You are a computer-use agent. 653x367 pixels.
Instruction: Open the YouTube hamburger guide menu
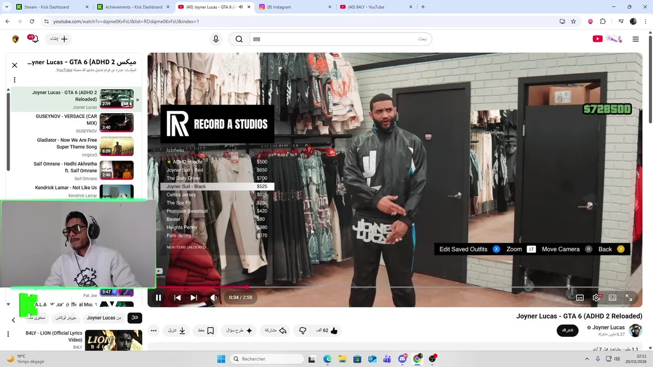pos(636,39)
